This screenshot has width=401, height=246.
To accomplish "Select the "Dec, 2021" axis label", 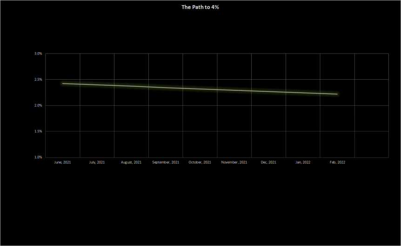I will (268, 163).
